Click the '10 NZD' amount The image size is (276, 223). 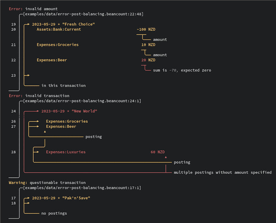click(148, 45)
